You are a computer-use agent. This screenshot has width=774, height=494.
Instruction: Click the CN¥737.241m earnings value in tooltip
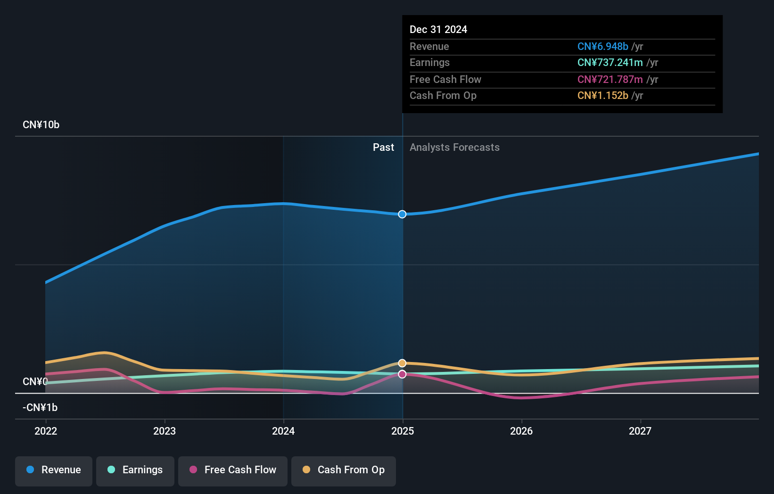(x=610, y=63)
